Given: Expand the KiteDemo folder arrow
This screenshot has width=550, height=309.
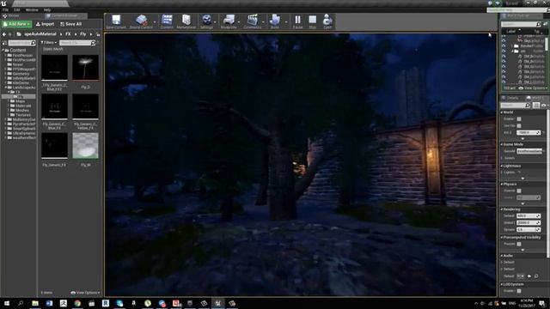Looking at the screenshot, I should click(5, 82).
